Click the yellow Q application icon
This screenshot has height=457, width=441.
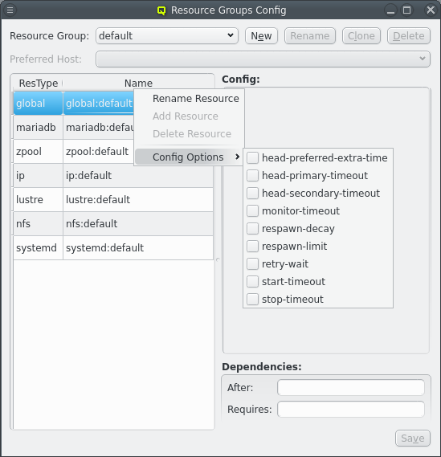pos(161,10)
